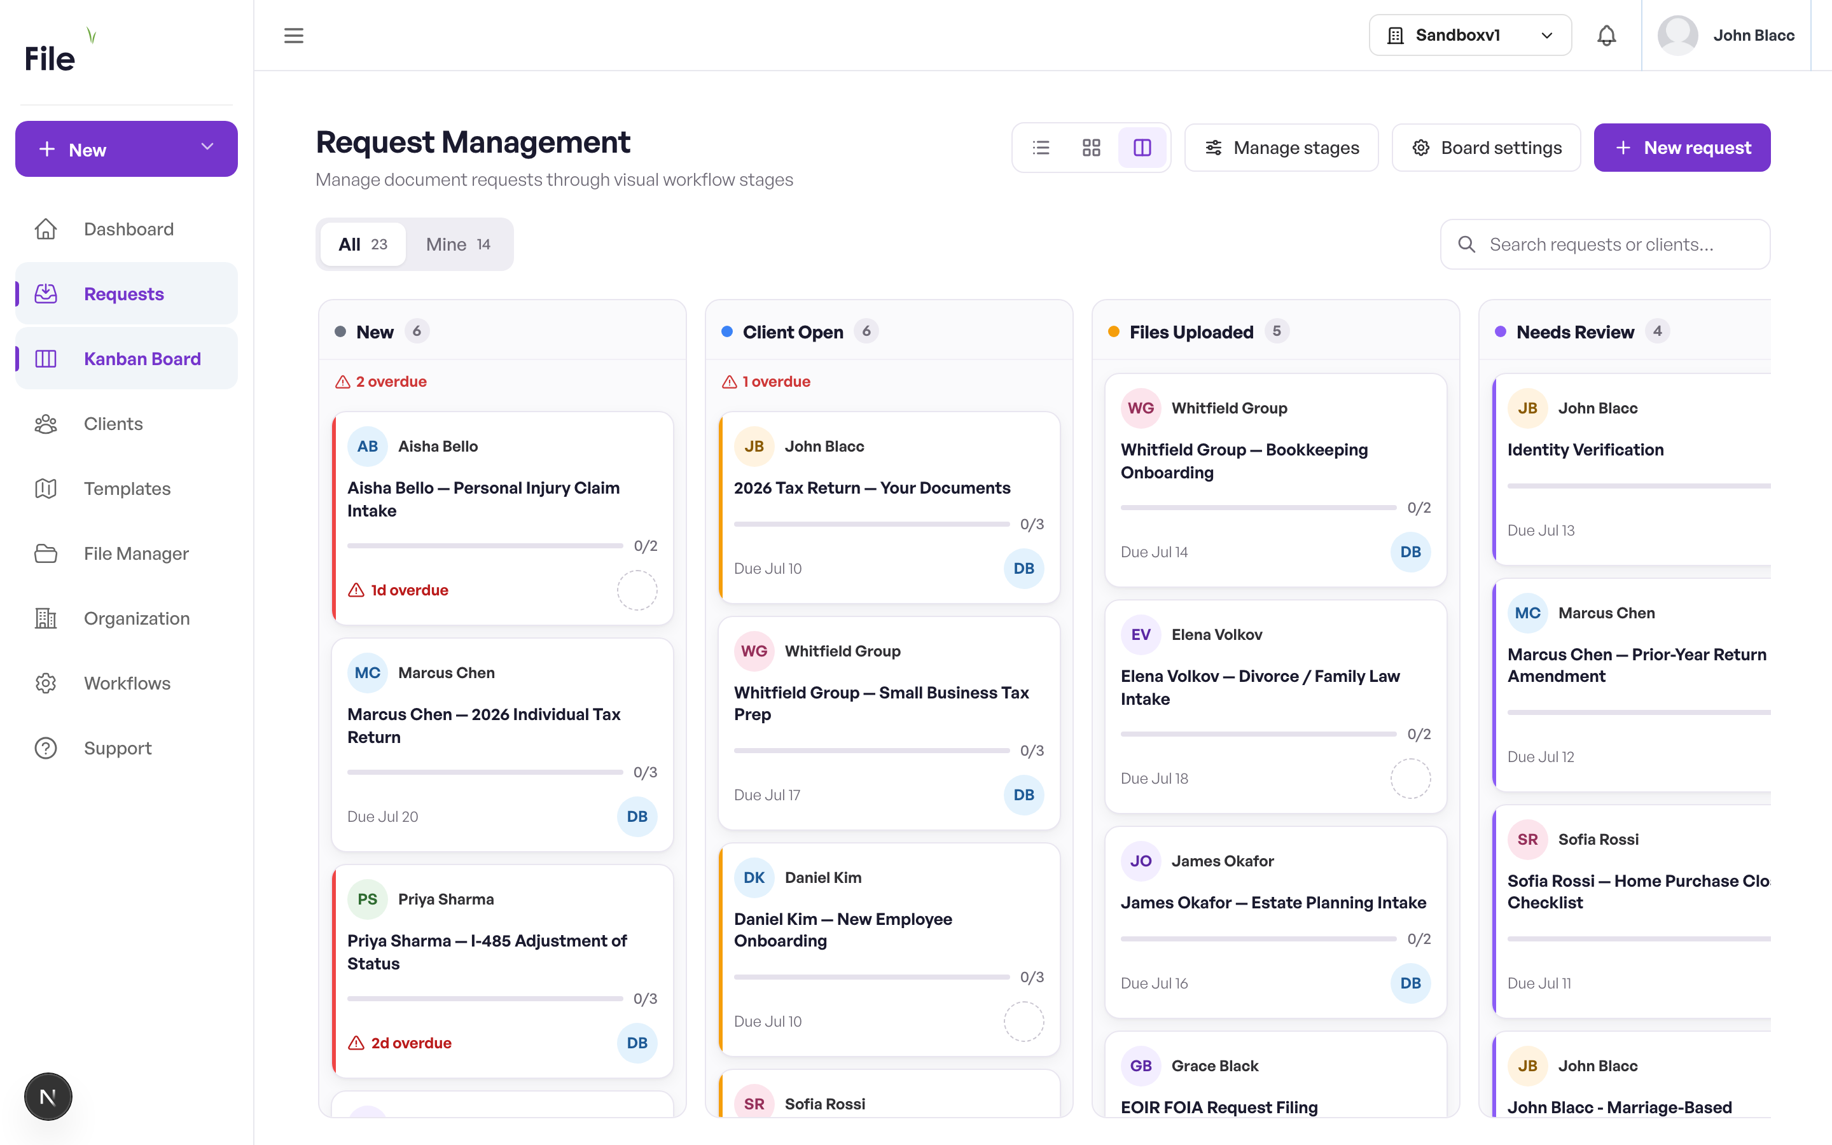Click unassigned avatar circle on Aisha Bello card
The width and height of the screenshot is (1832, 1145).
click(637, 590)
